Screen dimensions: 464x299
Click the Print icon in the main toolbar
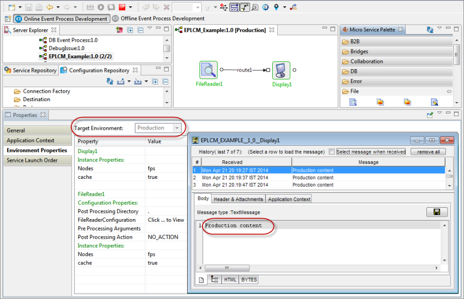click(x=39, y=7)
